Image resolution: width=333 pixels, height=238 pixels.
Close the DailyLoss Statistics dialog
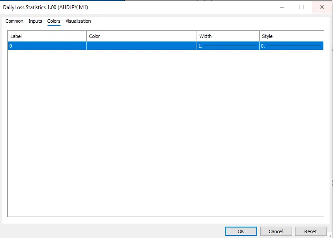point(322,7)
